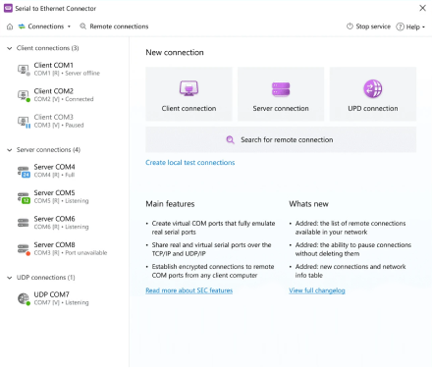Image resolution: width=432 pixels, height=368 pixels.
Task: Click the Remote connections magnifier icon
Action: point(83,26)
